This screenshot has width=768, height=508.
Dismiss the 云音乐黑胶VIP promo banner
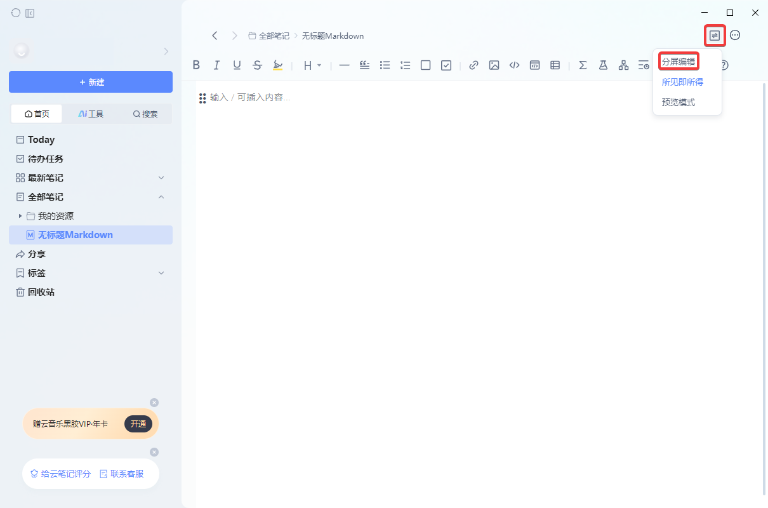tap(154, 403)
